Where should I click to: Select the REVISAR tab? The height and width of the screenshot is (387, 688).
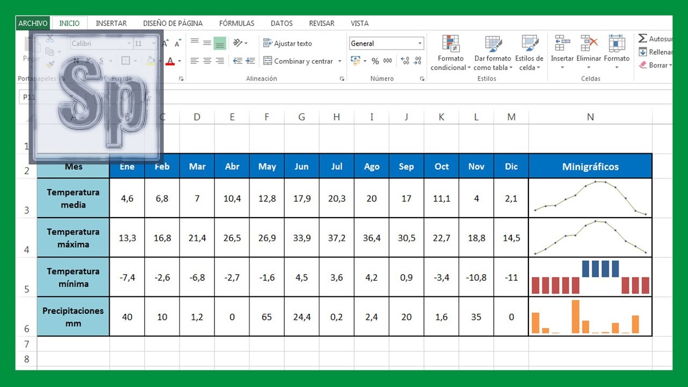click(321, 23)
